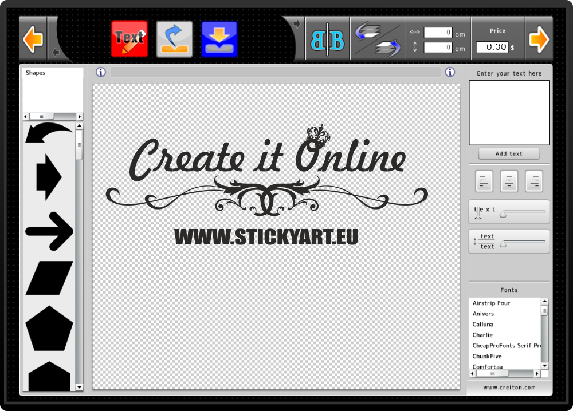
Task: Choose the ChunkFive font
Action: pyautogui.click(x=485, y=356)
